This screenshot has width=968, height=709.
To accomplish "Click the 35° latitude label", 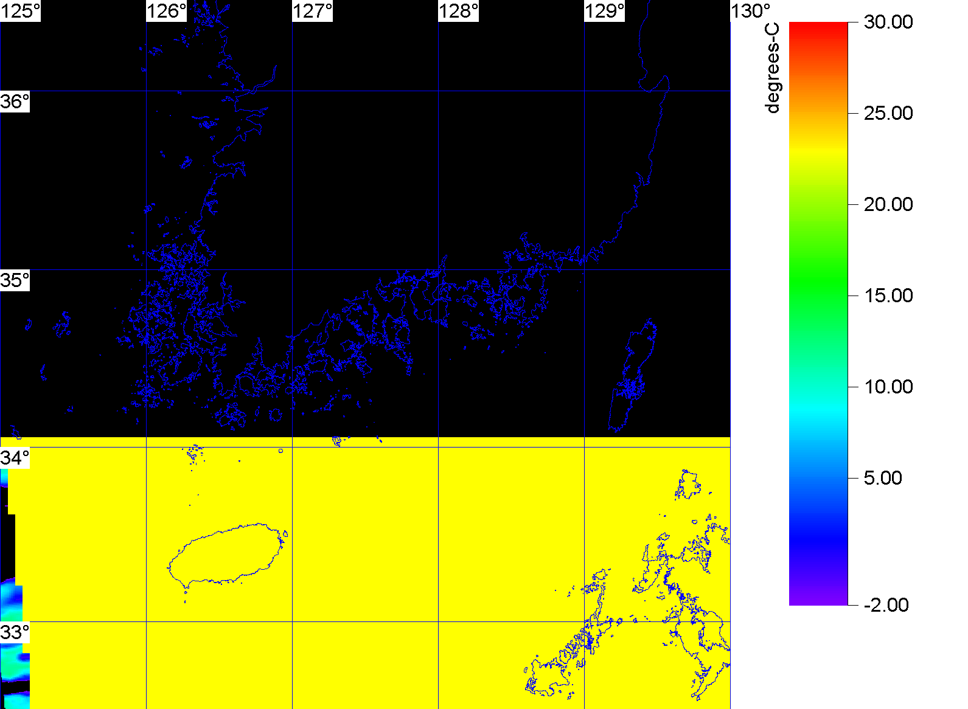I will click(x=15, y=280).
